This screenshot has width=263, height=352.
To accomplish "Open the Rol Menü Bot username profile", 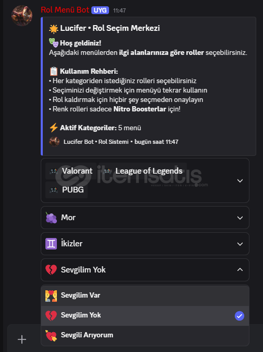I will (x=65, y=10).
